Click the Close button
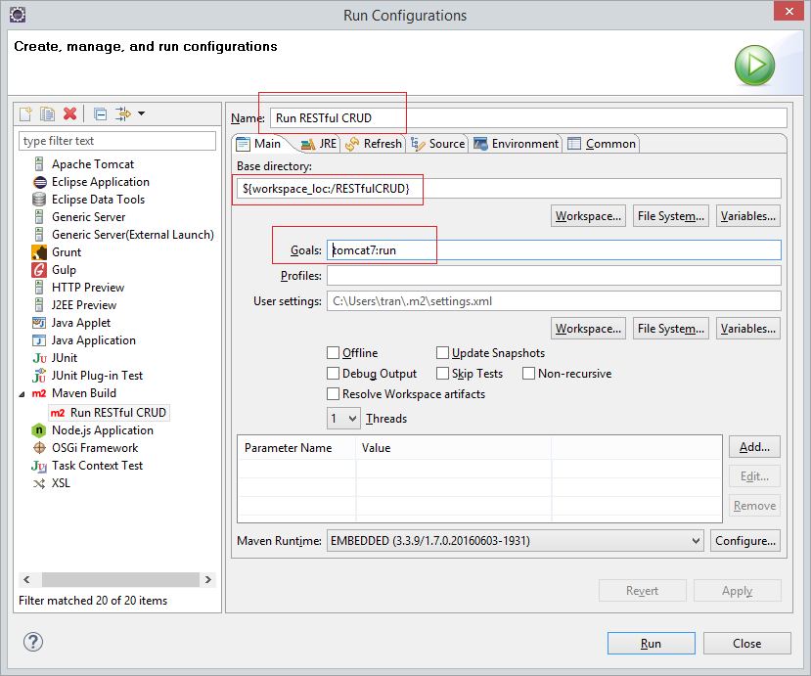Viewport: 811px width, 676px height. click(x=746, y=644)
